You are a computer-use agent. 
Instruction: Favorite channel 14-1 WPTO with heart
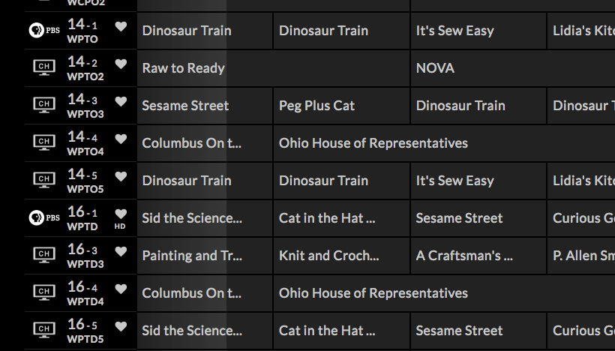[121, 26]
